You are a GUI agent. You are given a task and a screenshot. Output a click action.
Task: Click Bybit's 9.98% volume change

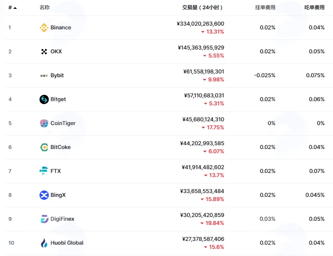(213, 79)
